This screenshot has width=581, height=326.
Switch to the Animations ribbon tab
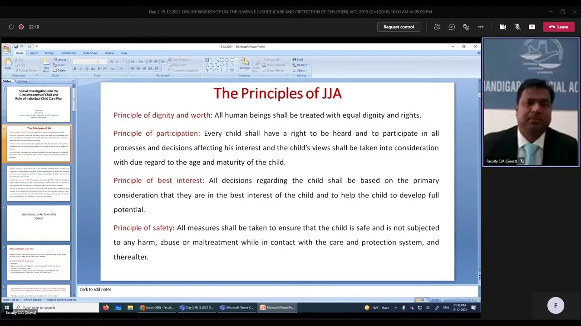coord(69,53)
